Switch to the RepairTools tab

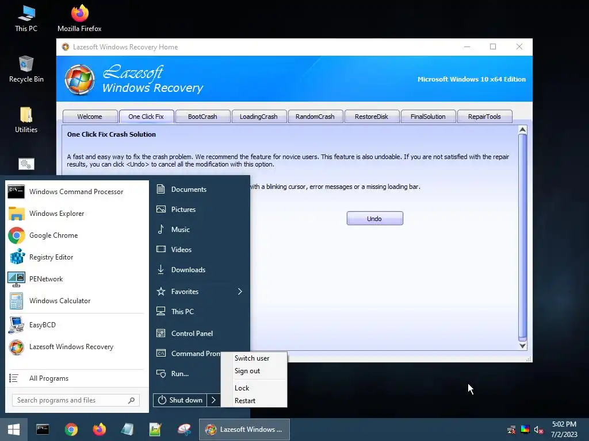[484, 117]
